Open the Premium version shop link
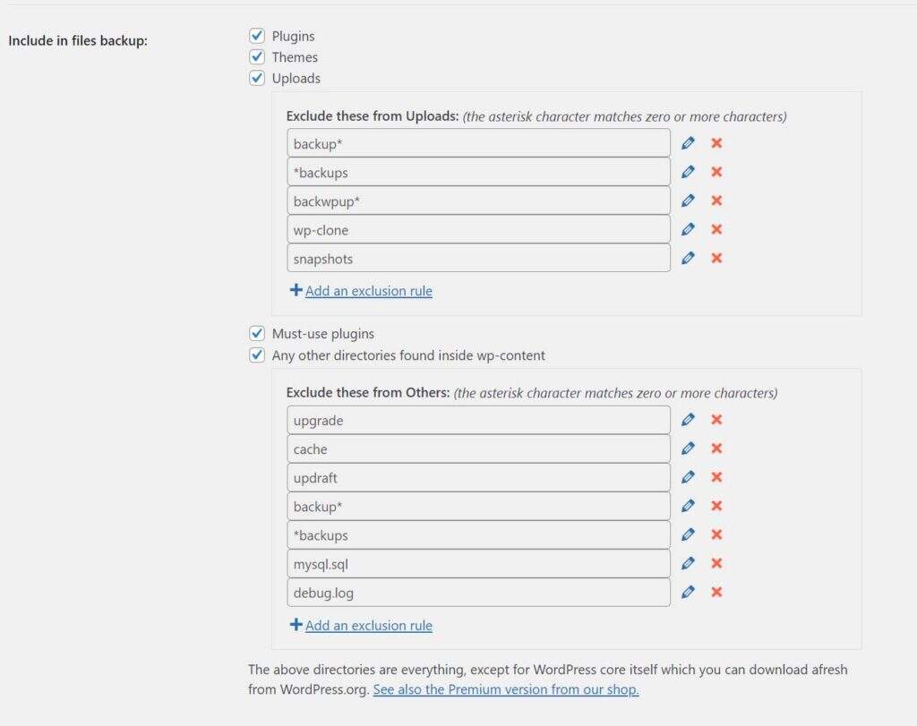 tap(506, 690)
